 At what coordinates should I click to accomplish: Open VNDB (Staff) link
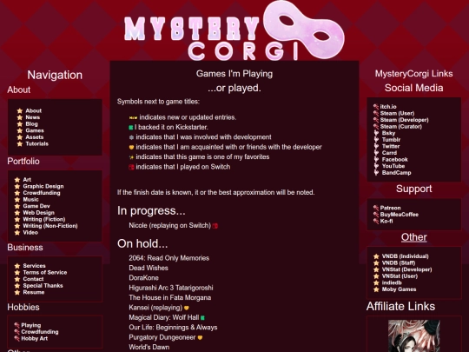coord(399,262)
